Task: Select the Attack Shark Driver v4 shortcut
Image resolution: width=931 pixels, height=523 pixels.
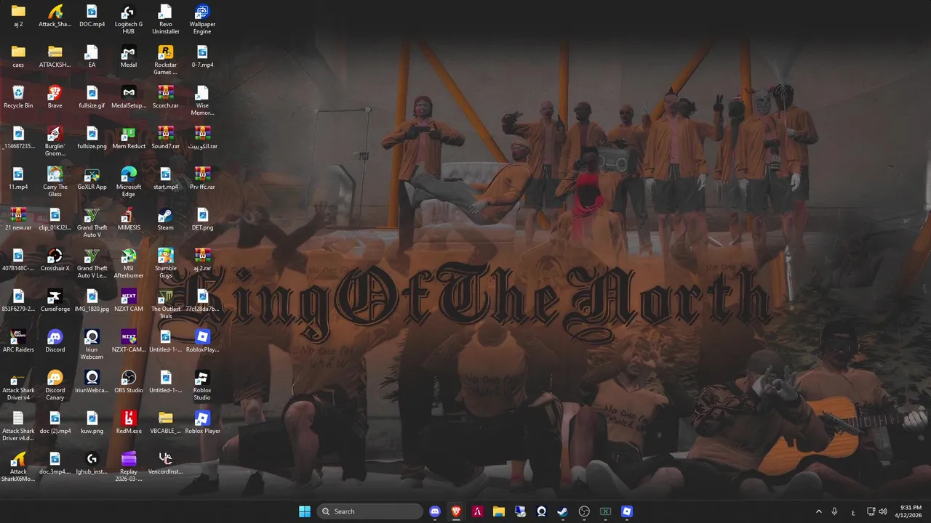Action: [18, 386]
